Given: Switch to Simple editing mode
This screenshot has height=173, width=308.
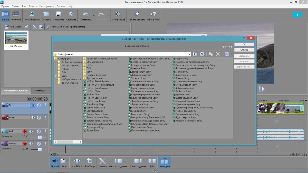Looking at the screenshot, I should (x=5, y=16).
